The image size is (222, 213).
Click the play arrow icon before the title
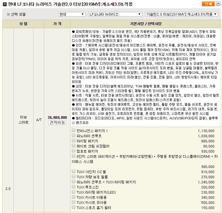5,4
